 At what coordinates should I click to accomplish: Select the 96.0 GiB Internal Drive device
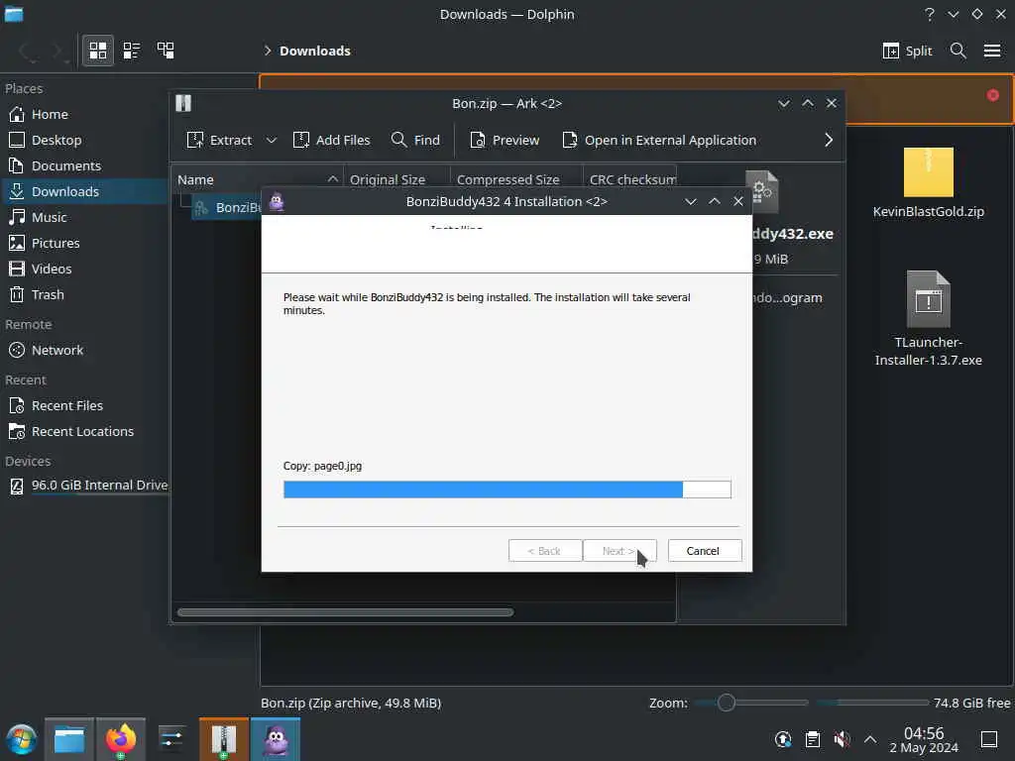(88, 486)
